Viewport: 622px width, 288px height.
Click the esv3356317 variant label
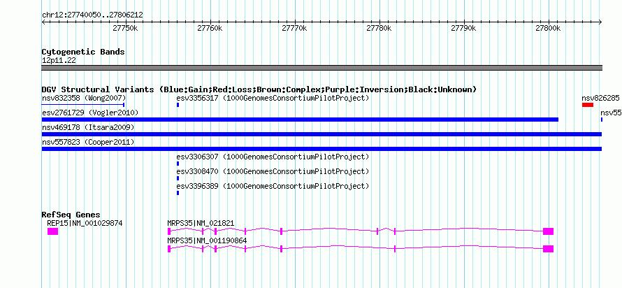273,98
